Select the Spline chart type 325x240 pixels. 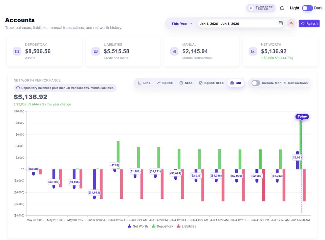[x=165, y=83]
